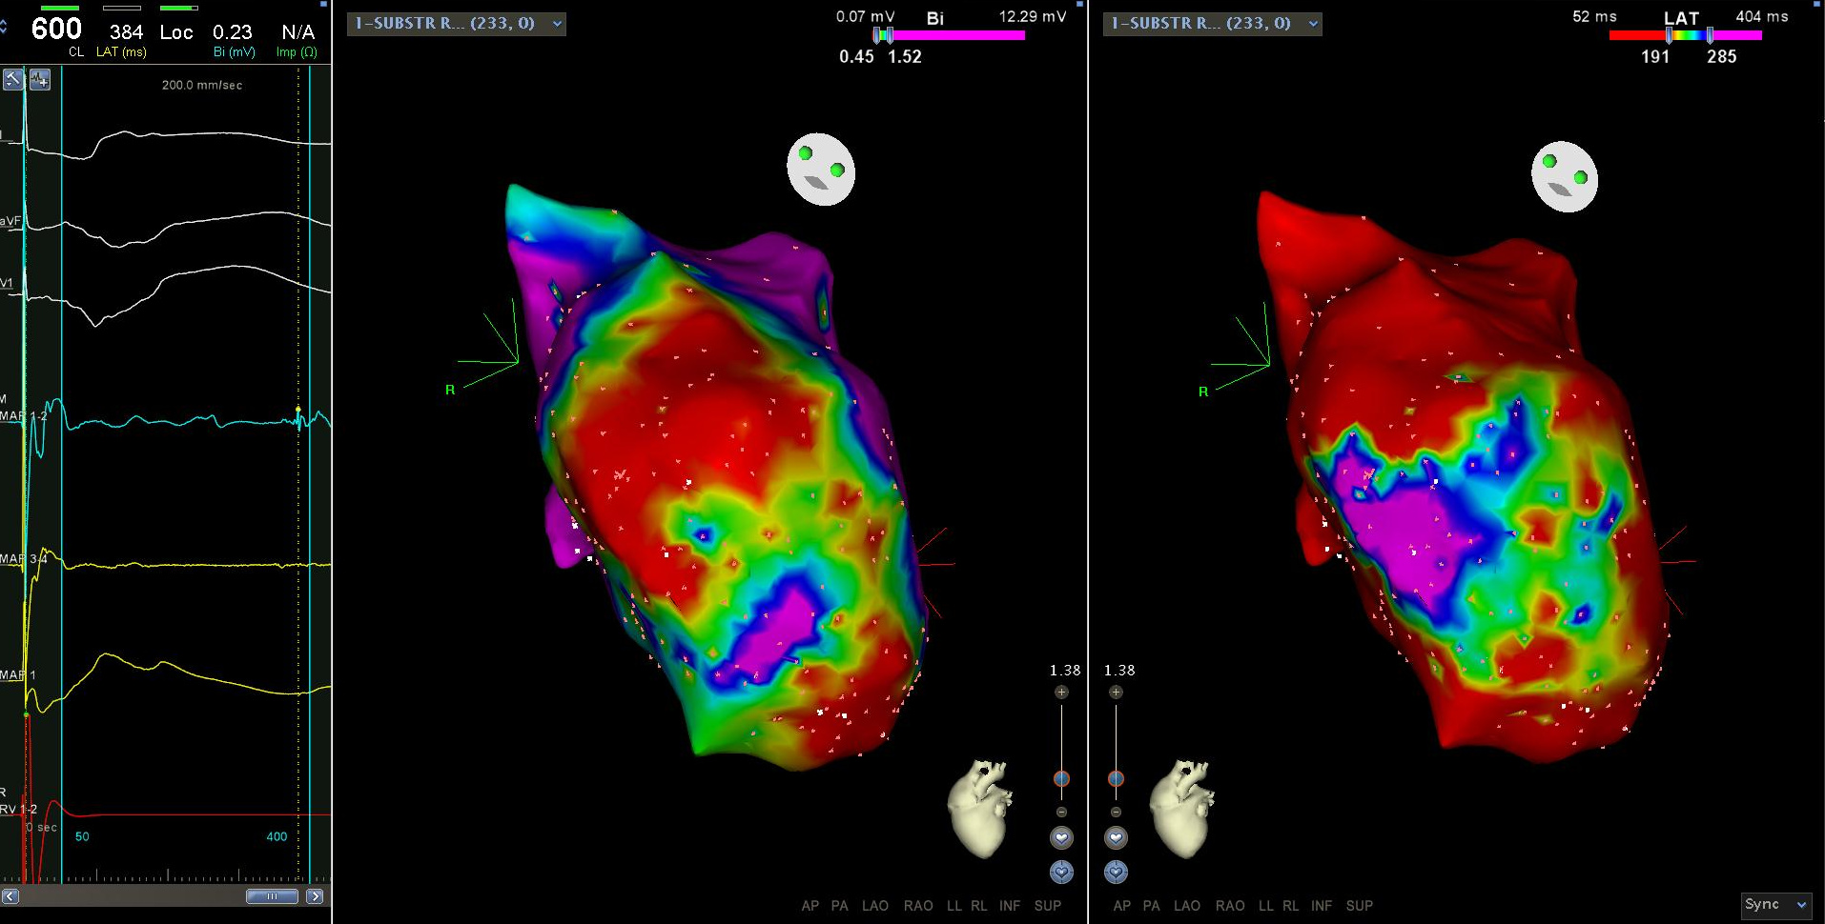The width and height of the screenshot is (1825, 924).
Task: Click zoom-in plus on left map
Action: (1061, 693)
